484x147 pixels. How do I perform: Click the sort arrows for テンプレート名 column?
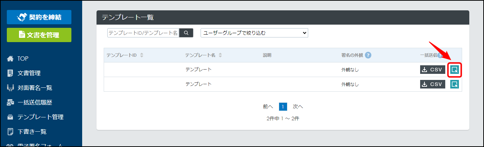pos(220,55)
